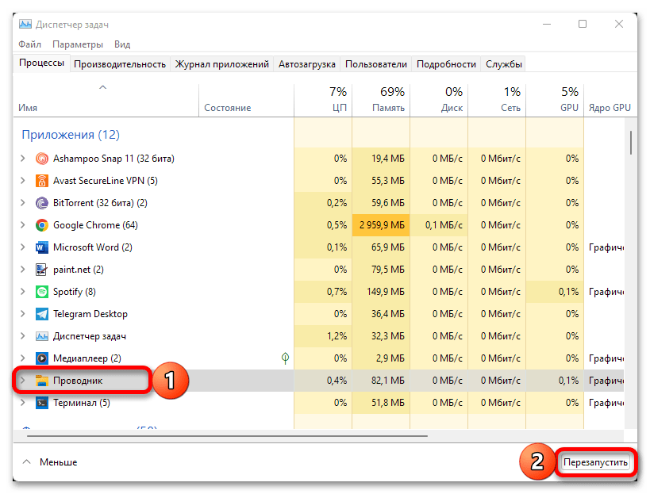Expand the paint.net process group
650x494 pixels.
(23, 270)
